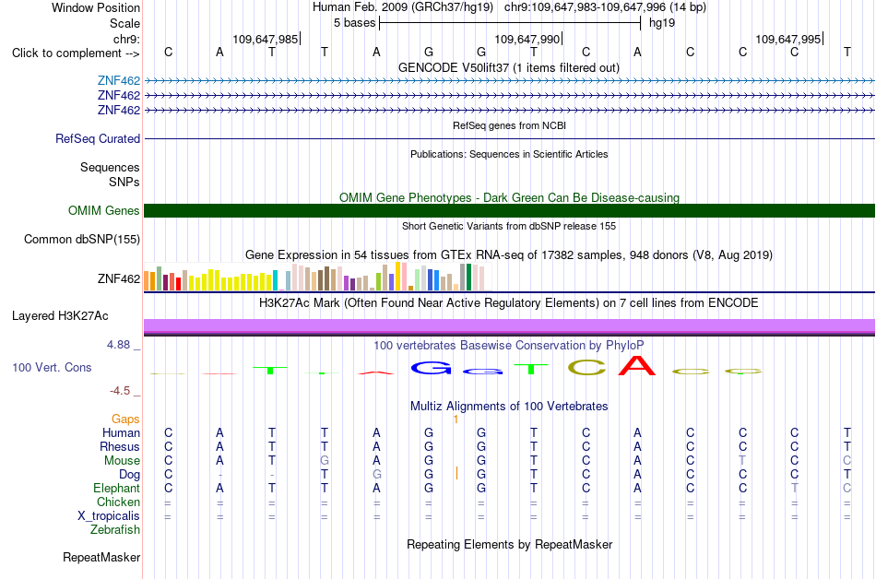This screenshot has width=876, height=579.
Task: Click the 'hg19' label beside scale bar
Action: pos(662,23)
